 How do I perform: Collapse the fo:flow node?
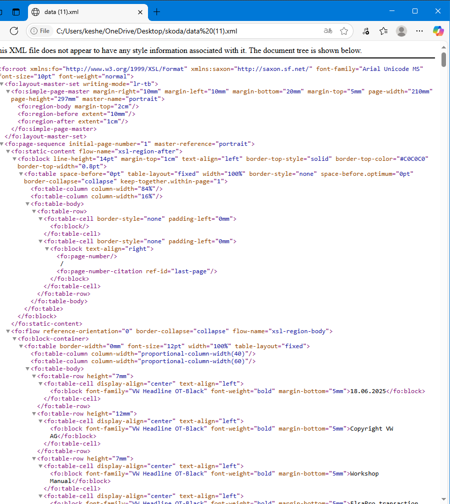click(x=8, y=331)
